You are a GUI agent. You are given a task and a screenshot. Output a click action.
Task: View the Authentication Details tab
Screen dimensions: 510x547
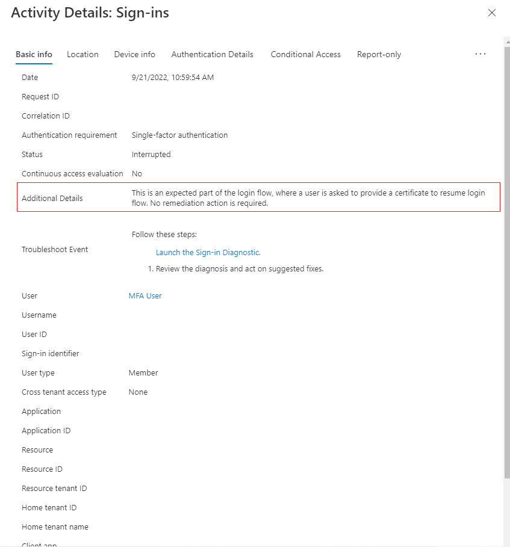(212, 54)
